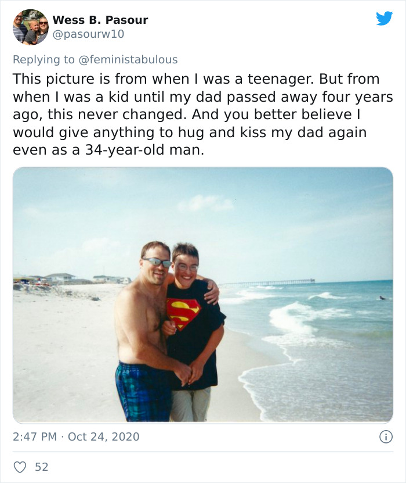This screenshot has height=483, width=406.
Task: Click the display name Wess B. Pasour
Action: (100, 20)
